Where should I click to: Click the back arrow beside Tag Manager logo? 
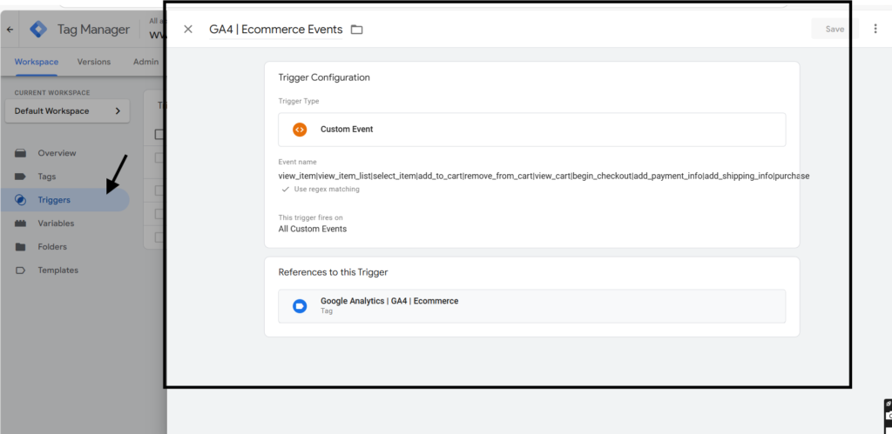[10, 29]
